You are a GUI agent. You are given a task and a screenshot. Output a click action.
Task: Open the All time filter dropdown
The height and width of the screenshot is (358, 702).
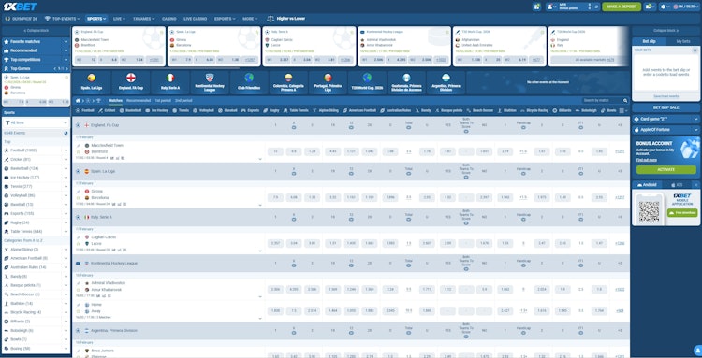click(36, 122)
